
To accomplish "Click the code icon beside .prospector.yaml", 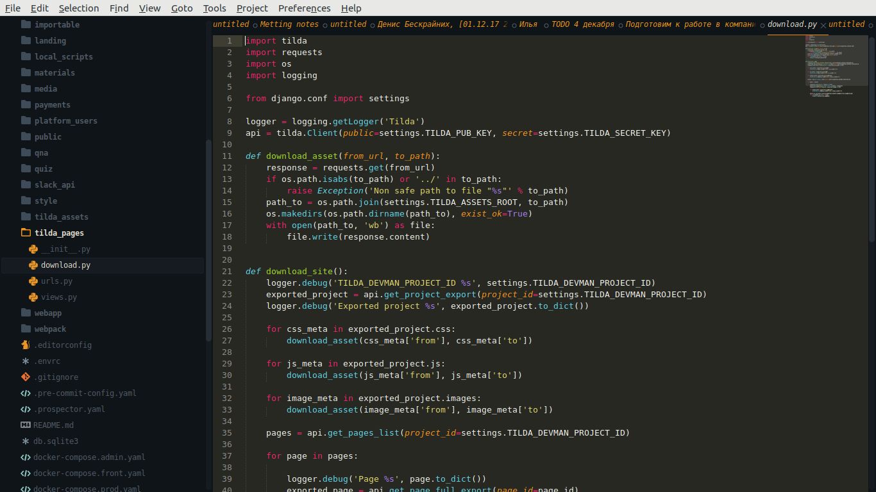I will 26,409.
